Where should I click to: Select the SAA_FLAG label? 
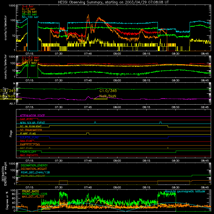(26, 141)
